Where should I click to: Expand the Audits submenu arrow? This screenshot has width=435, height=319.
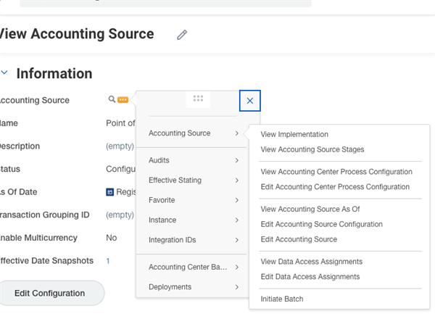[236, 160]
